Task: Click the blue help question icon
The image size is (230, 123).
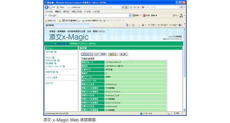Action: pyautogui.click(x=180, y=25)
